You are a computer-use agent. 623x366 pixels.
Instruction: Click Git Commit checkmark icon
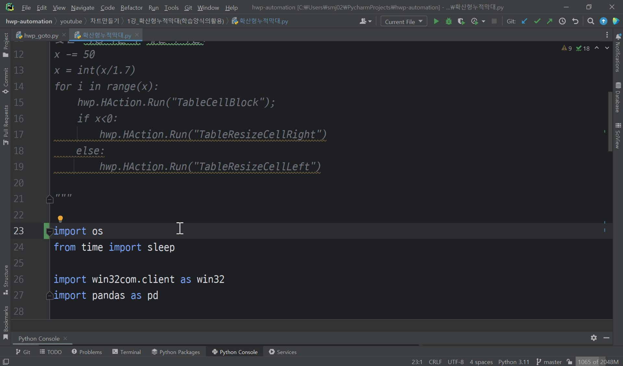tap(537, 21)
